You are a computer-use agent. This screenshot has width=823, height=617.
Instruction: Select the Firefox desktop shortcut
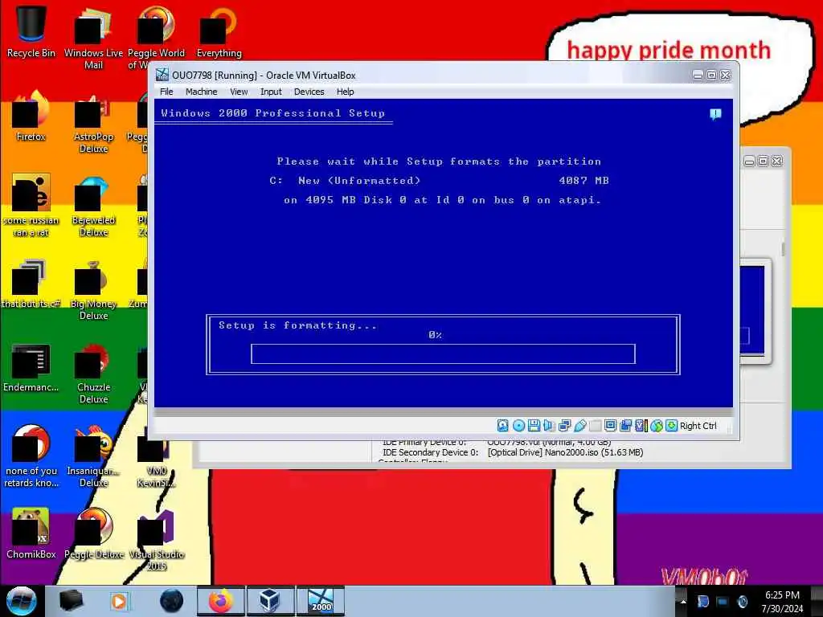click(31, 116)
